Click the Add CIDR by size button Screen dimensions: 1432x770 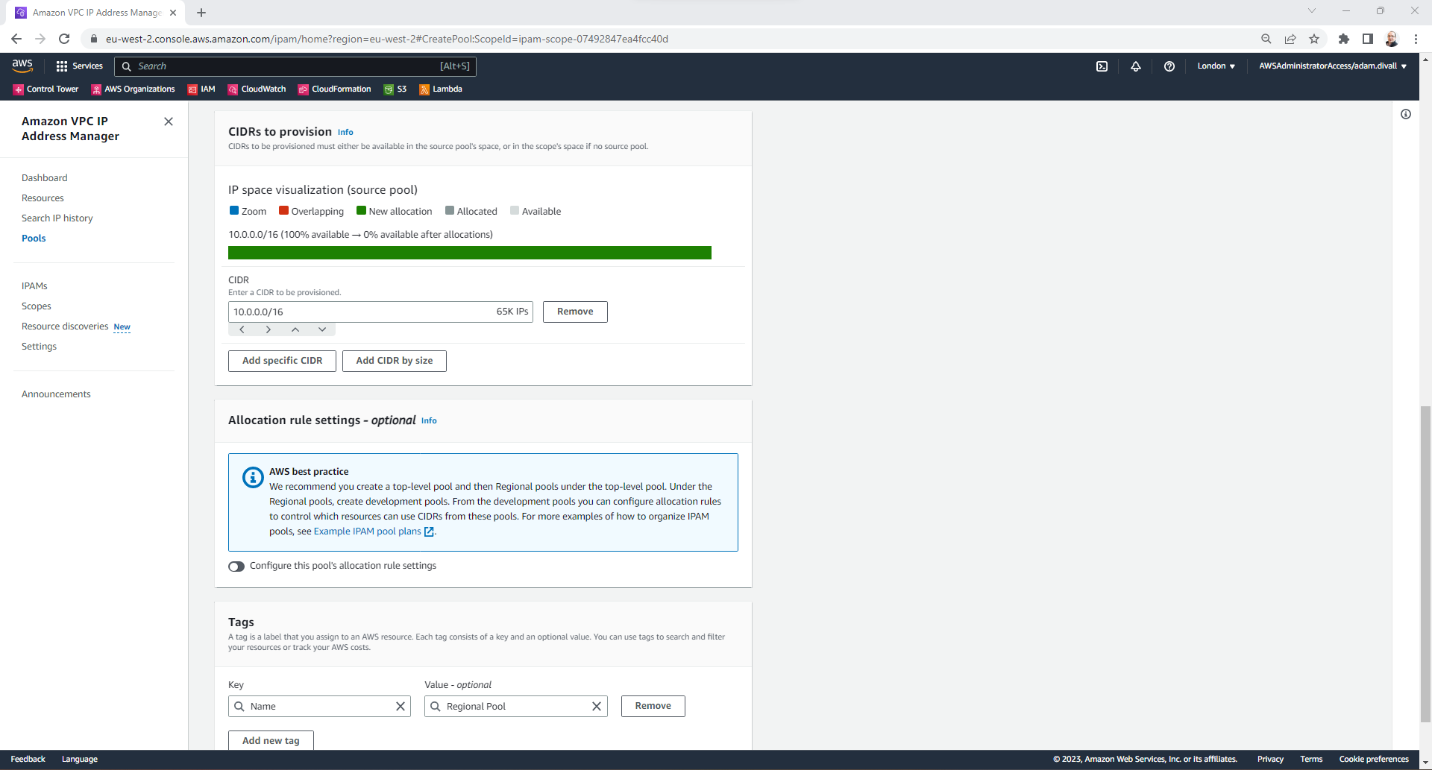pos(394,361)
